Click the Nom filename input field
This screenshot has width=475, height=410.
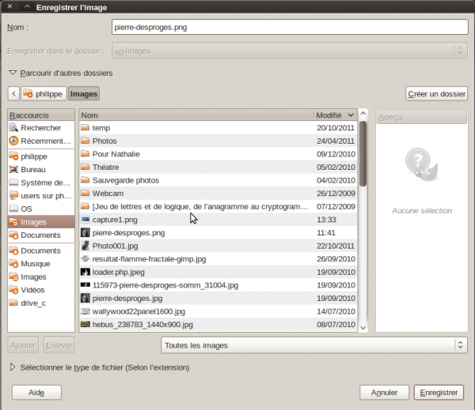coord(290,27)
